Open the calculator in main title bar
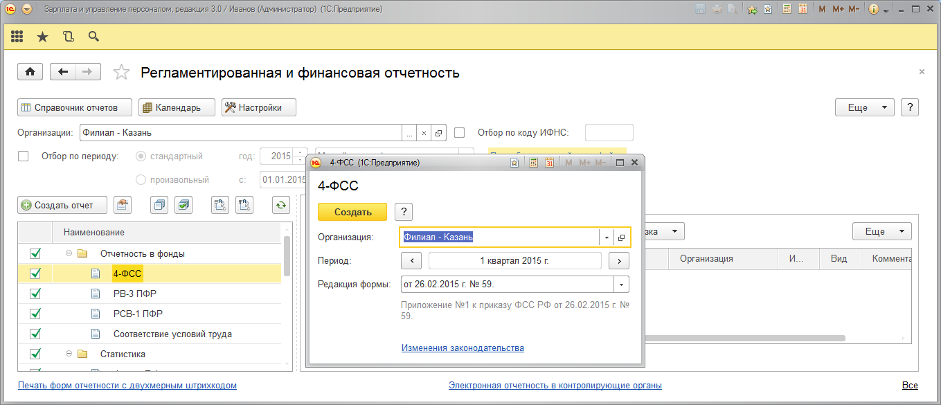Screen dimensions: 941x405 (x=787, y=9)
